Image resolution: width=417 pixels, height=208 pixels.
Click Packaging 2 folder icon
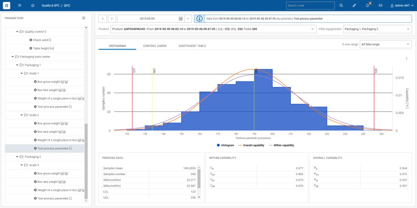tap(22, 157)
